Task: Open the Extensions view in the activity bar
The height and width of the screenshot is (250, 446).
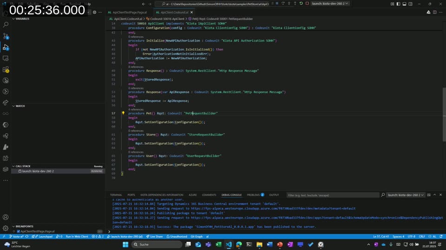Action: (x=6, y=69)
